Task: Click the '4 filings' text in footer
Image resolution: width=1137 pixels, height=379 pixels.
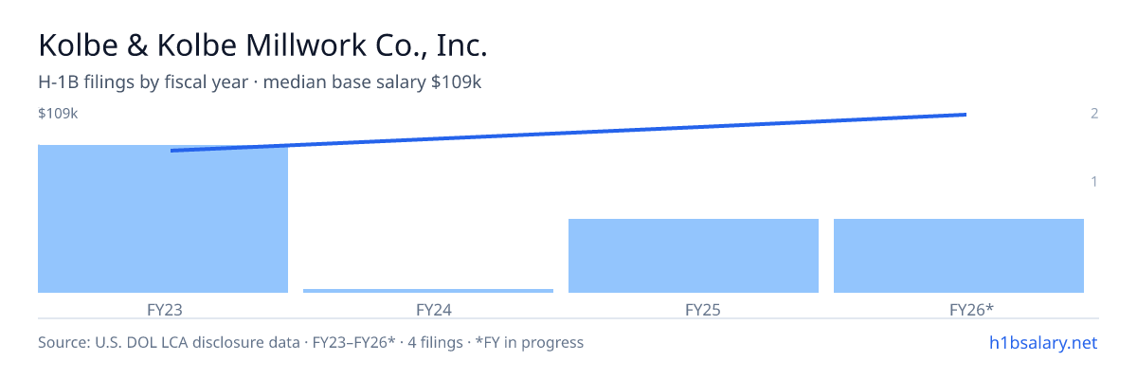Action: coord(436,342)
